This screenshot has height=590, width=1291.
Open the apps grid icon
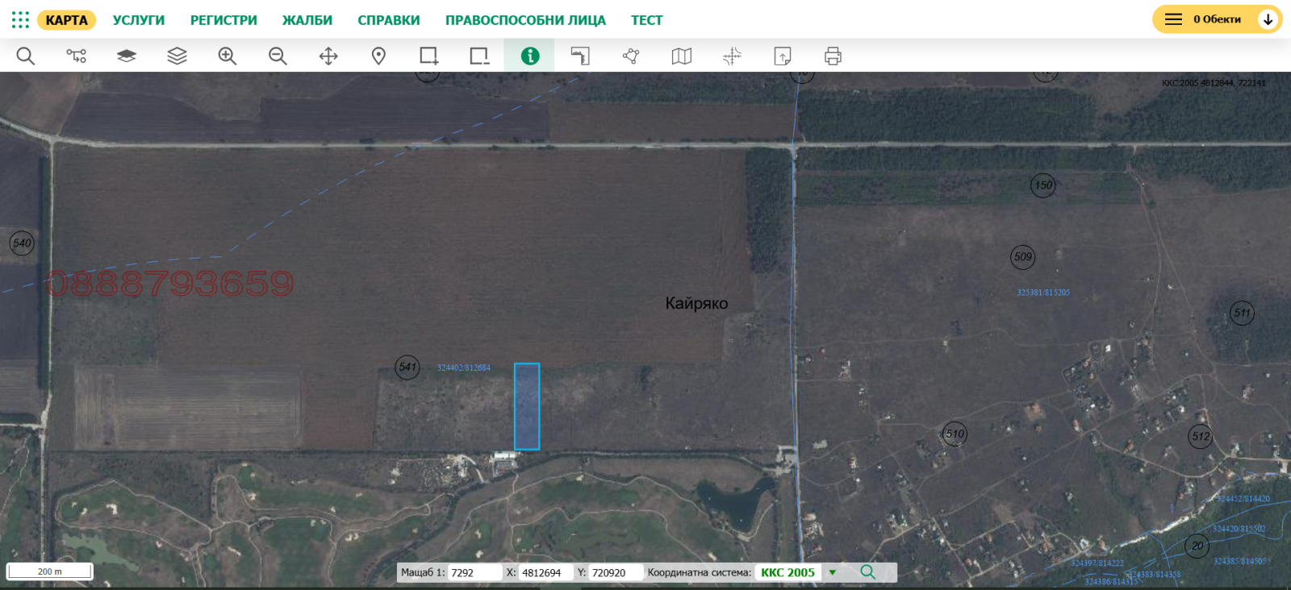coord(20,19)
